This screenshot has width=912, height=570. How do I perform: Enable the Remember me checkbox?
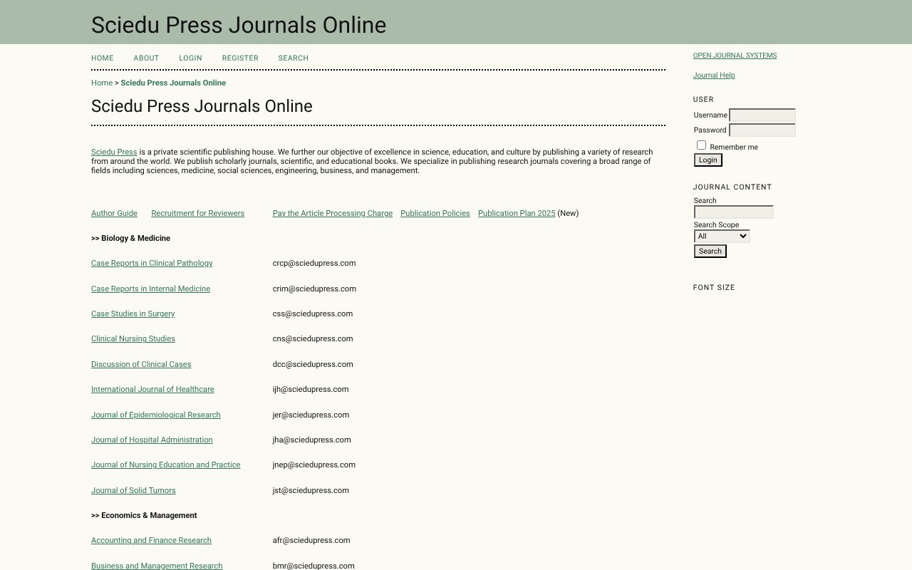click(x=701, y=145)
